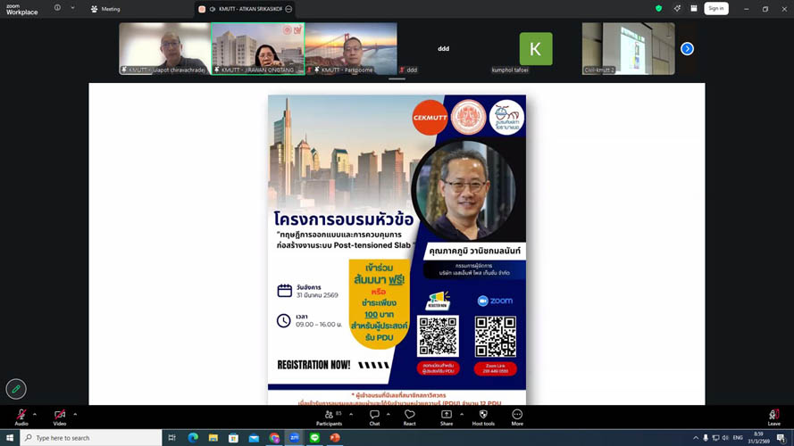The height and width of the screenshot is (446, 794).
Task: Open Windows Task View
Action: 171,437
